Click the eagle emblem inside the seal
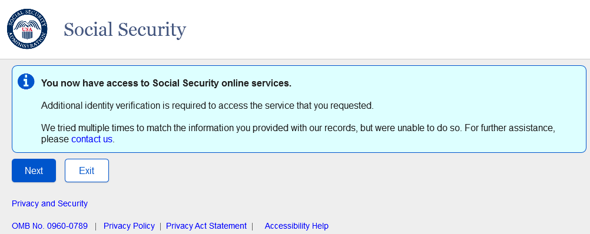This screenshot has width=590, height=234. pyautogui.click(x=27, y=29)
